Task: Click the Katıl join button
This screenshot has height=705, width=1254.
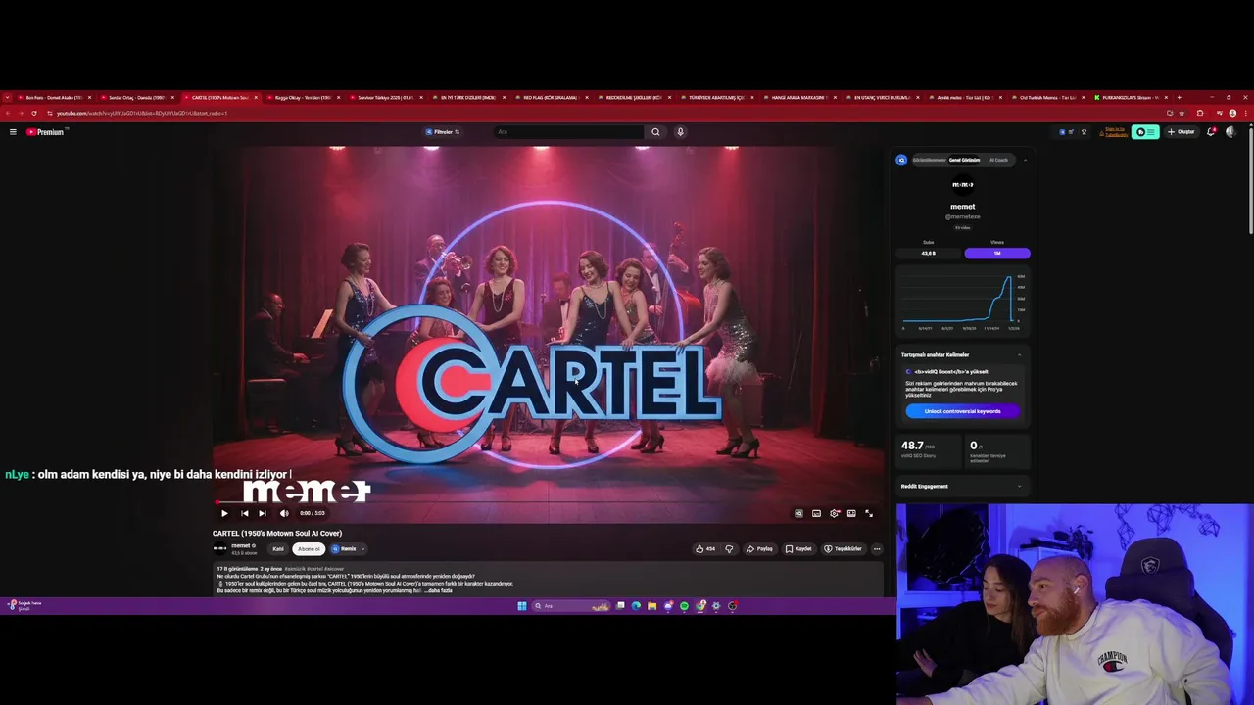Action: tap(278, 548)
